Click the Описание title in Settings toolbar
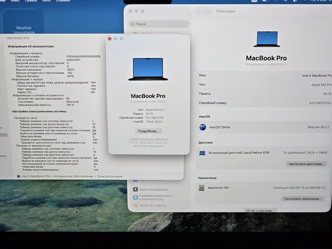The width and height of the screenshot is (332, 249). click(226, 11)
